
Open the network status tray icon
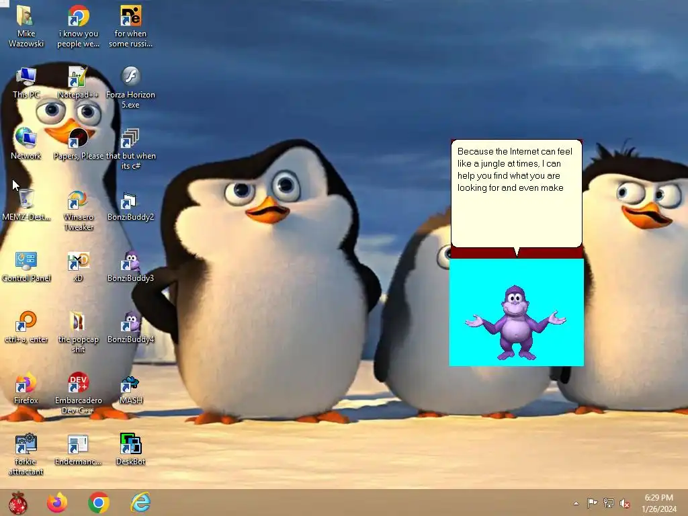tap(609, 503)
